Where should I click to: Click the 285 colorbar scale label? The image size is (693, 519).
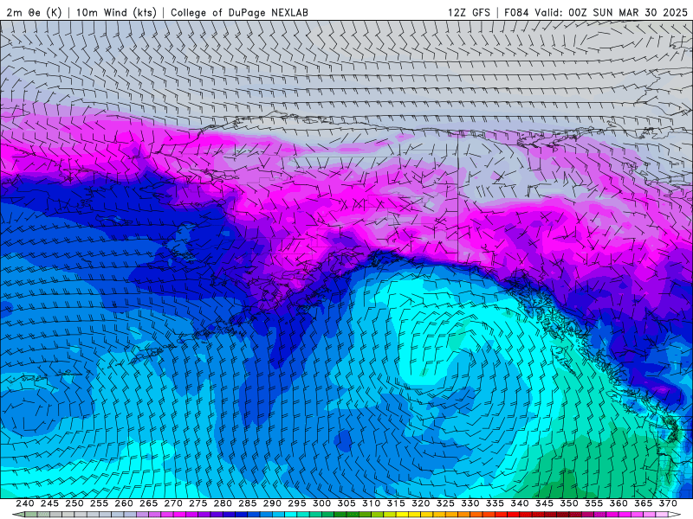(x=248, y=503)
